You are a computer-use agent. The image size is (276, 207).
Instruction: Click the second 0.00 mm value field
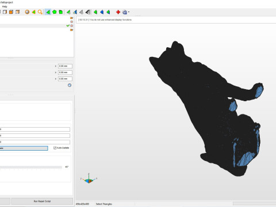(x=65, y=72)
